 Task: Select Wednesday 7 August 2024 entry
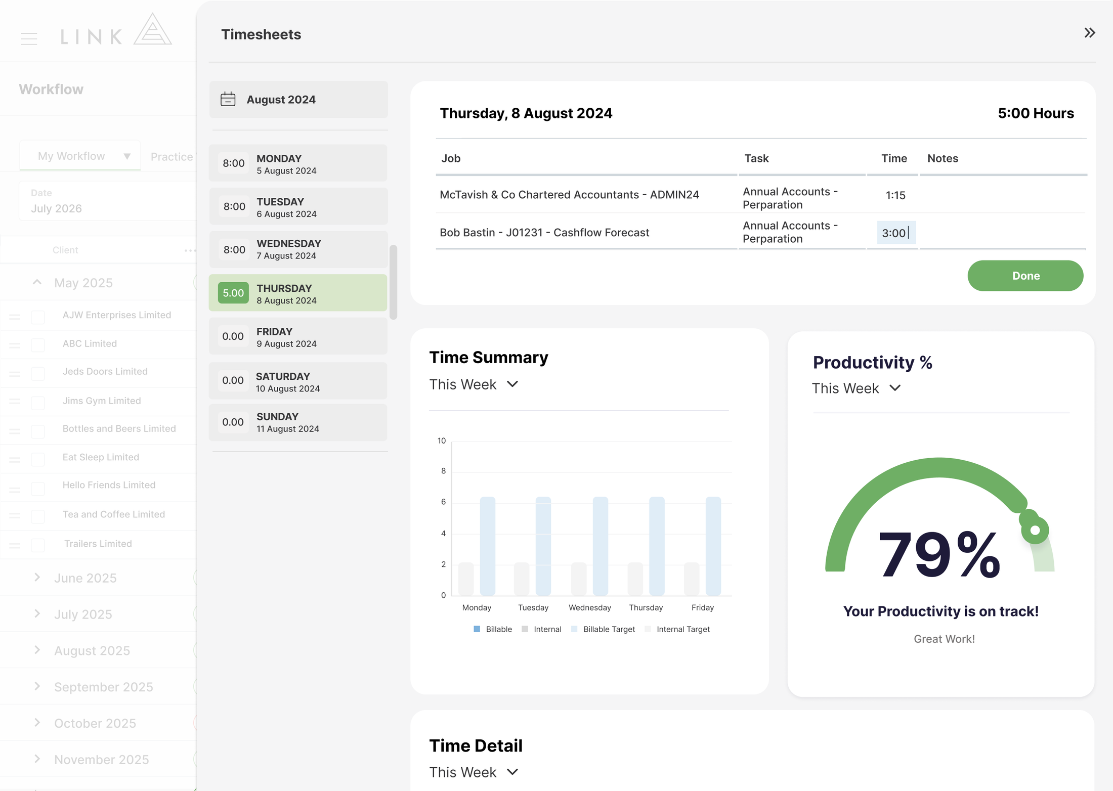pyautogui.click(x=298, y=249)
